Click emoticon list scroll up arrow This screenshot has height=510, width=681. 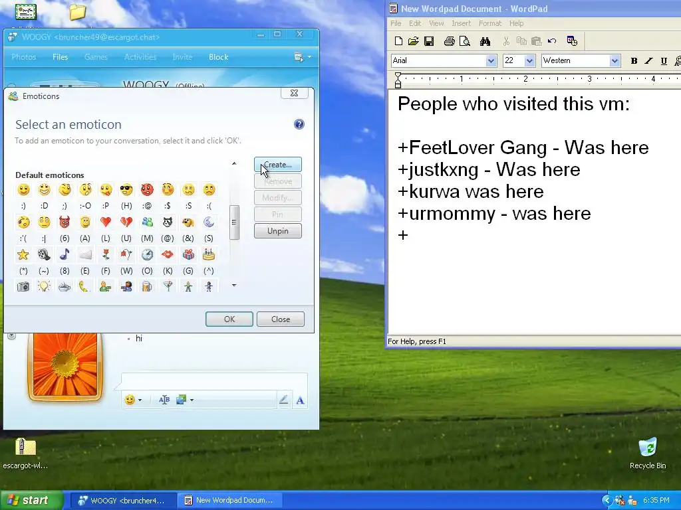tap(234, 163)
